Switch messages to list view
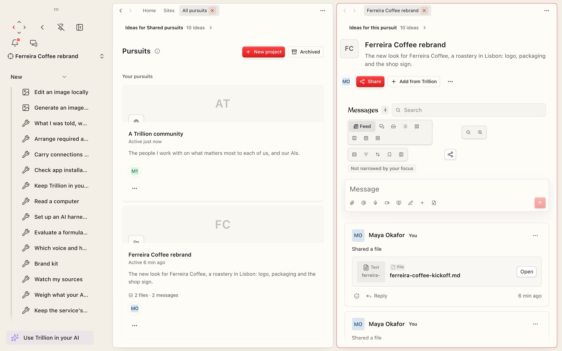This screenshot has width=562, height=351. pyautogui.click(x=405, y=126)
